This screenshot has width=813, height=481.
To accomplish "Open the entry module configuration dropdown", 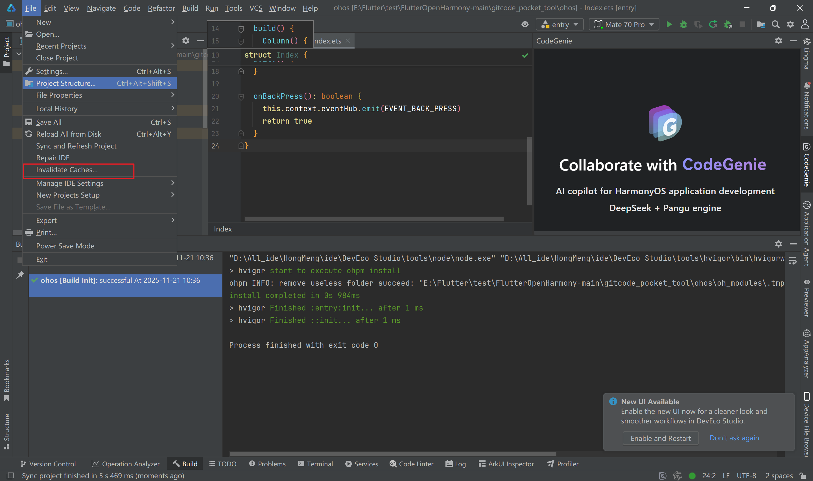I will coord(560,25).
